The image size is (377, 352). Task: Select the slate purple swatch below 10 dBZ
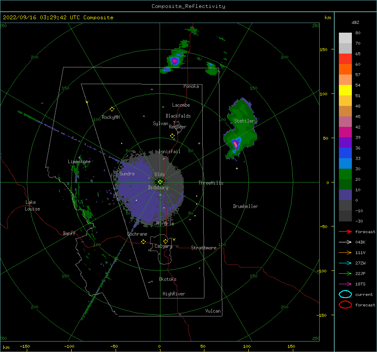[x=345, y=195]
